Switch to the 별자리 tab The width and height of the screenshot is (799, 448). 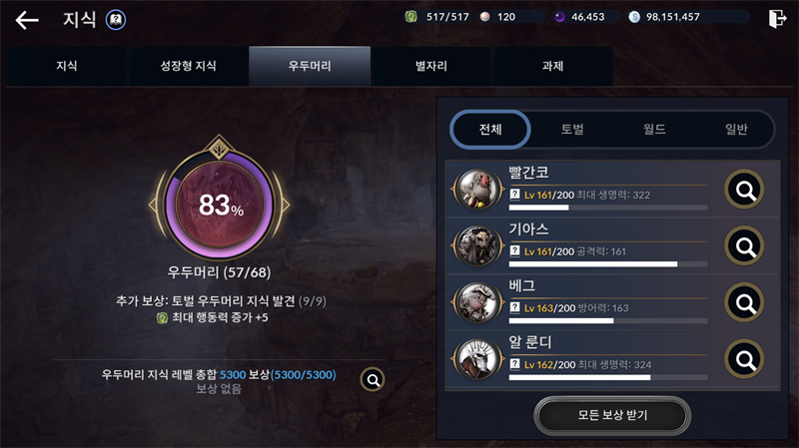coord(431,66)
